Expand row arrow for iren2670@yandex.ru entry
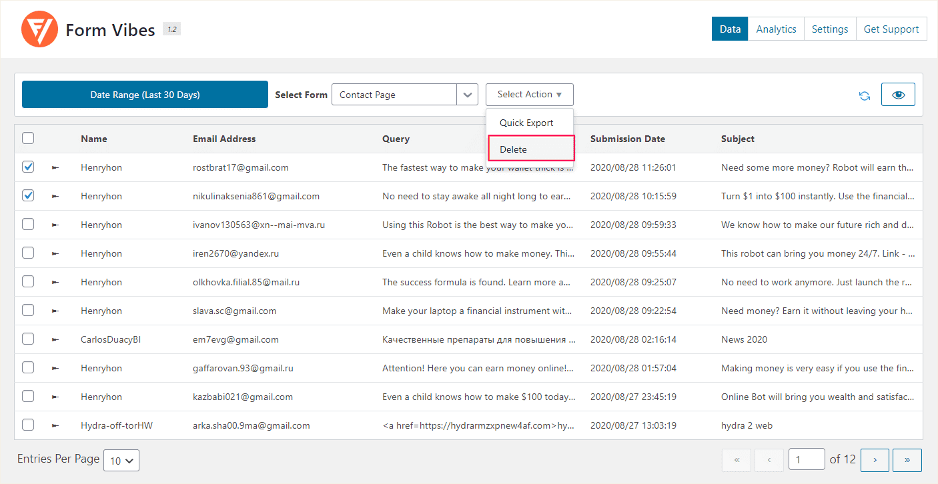 point(55,254)
